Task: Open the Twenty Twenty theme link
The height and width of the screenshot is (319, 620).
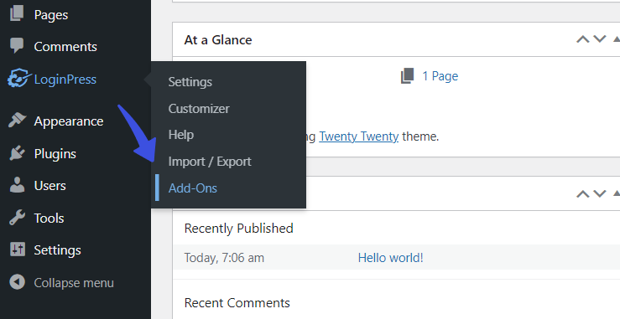Action: 358,136
